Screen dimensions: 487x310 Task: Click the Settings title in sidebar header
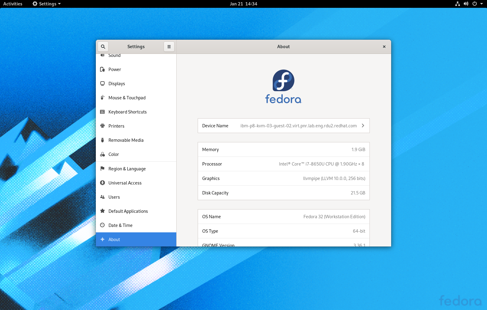coord(136,47)
